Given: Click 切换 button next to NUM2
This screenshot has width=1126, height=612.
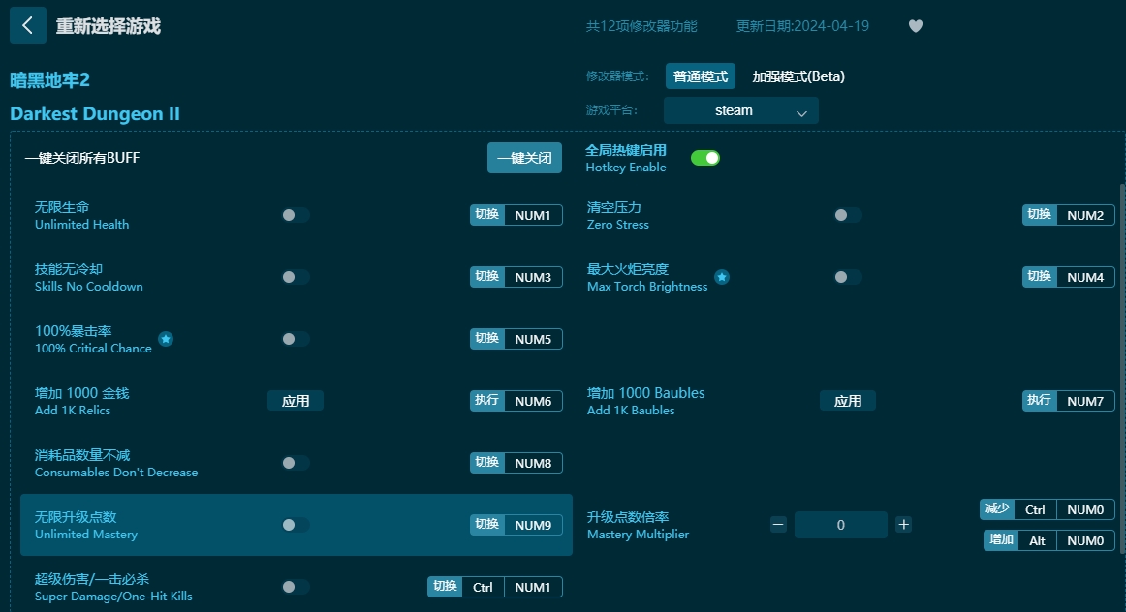Looking at the screenshot, I should point(1039,215).
